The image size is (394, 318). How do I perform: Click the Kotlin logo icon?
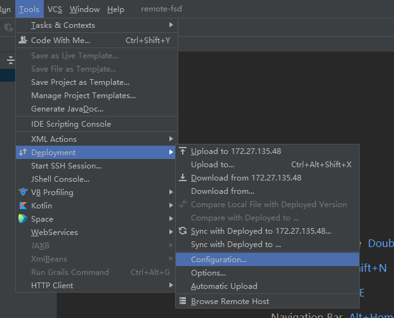coord(23,206)
